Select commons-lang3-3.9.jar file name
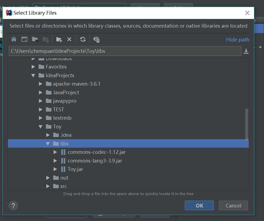Viewport: 264px width, 221px height. click(95, 161)
